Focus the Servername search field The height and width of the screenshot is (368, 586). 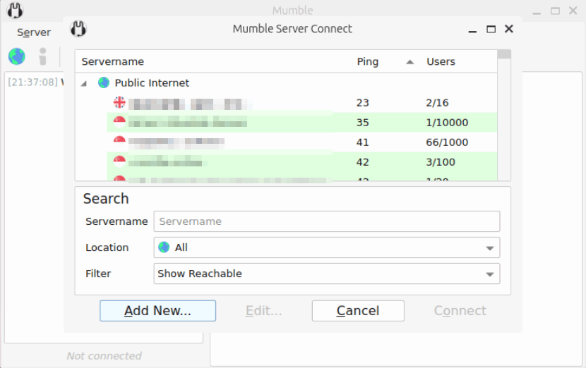tap(327, 221)
